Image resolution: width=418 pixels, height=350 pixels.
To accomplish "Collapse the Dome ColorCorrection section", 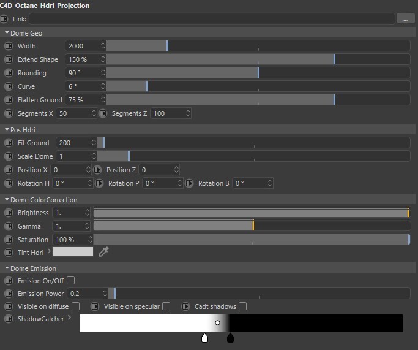I will 7,199.
